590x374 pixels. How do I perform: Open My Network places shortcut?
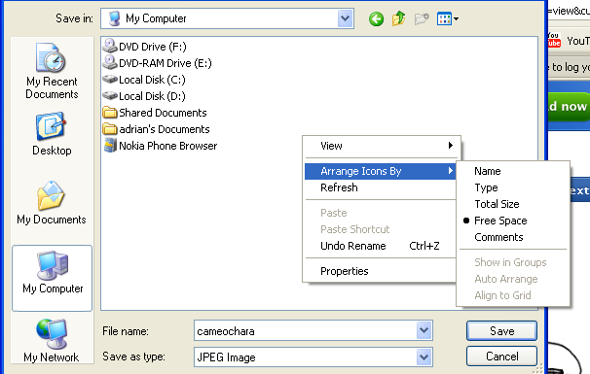point(52,341)
